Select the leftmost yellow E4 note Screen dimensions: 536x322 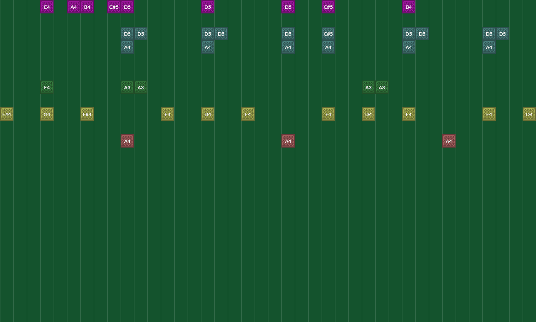[167, 114]
